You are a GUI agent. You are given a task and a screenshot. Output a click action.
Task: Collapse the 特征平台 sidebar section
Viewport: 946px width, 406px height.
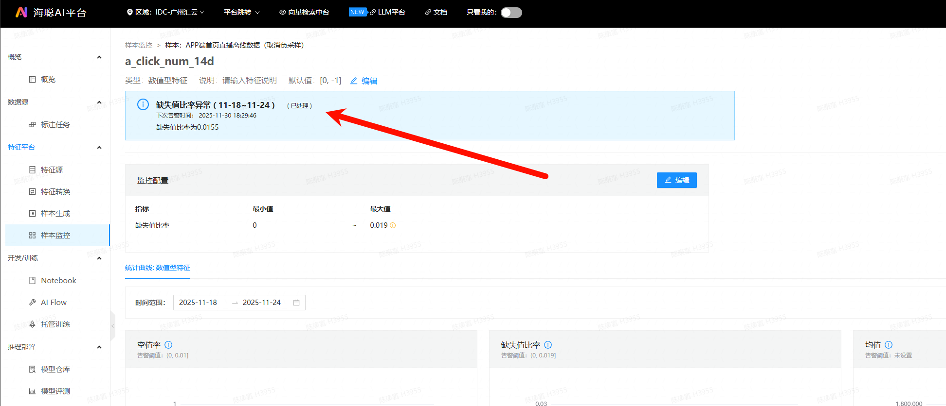point(99,147)
